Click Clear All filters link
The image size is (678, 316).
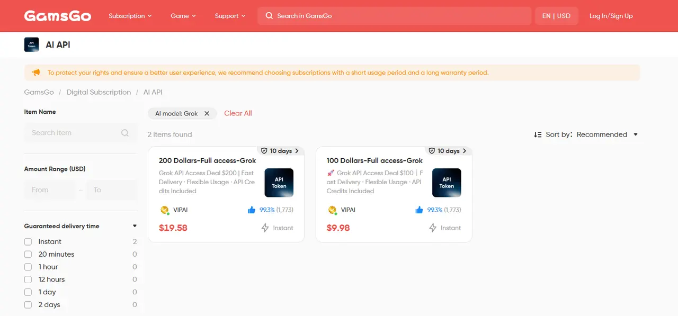pos(238,113)
